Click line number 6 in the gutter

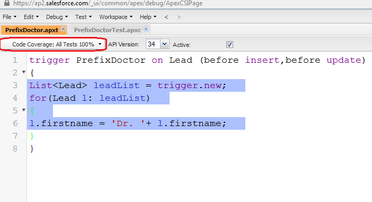pyautogui.click(x=15, y=123)
